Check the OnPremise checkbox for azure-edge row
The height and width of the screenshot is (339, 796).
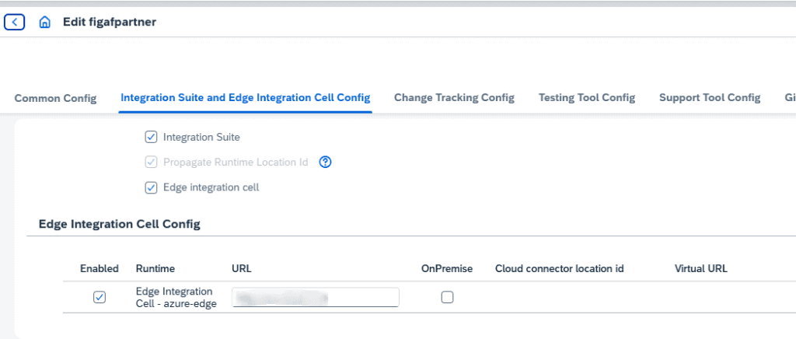coord(447,297)
